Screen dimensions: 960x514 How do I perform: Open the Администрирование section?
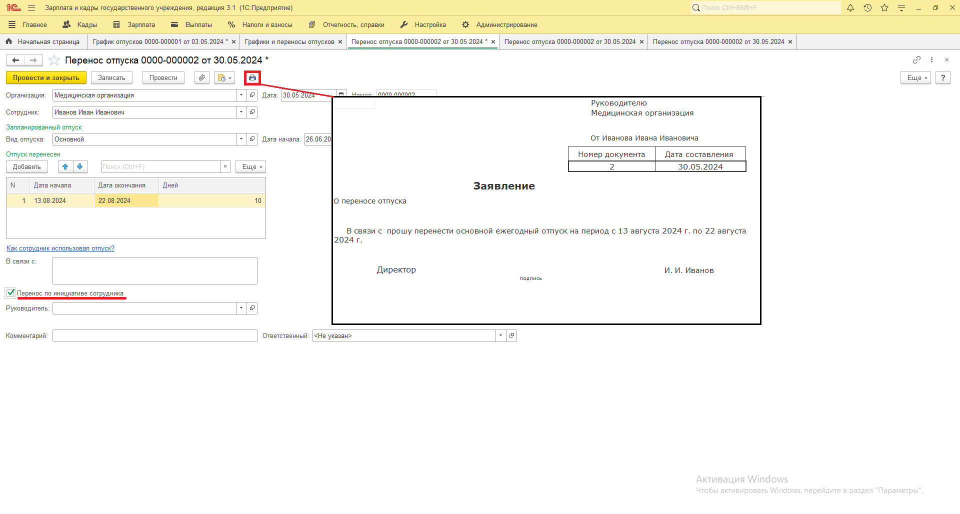pyautogui.click(x=499, y=25)
